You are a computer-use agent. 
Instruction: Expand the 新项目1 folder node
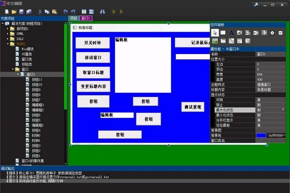point(8,29)
